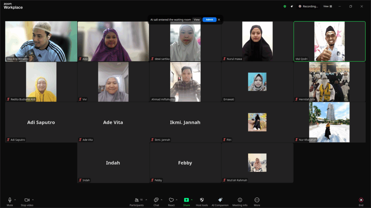Open the View layout menu

coord(328,6)
